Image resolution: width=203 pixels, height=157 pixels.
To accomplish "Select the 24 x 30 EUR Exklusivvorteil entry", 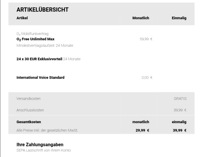I will click(39, 59).
